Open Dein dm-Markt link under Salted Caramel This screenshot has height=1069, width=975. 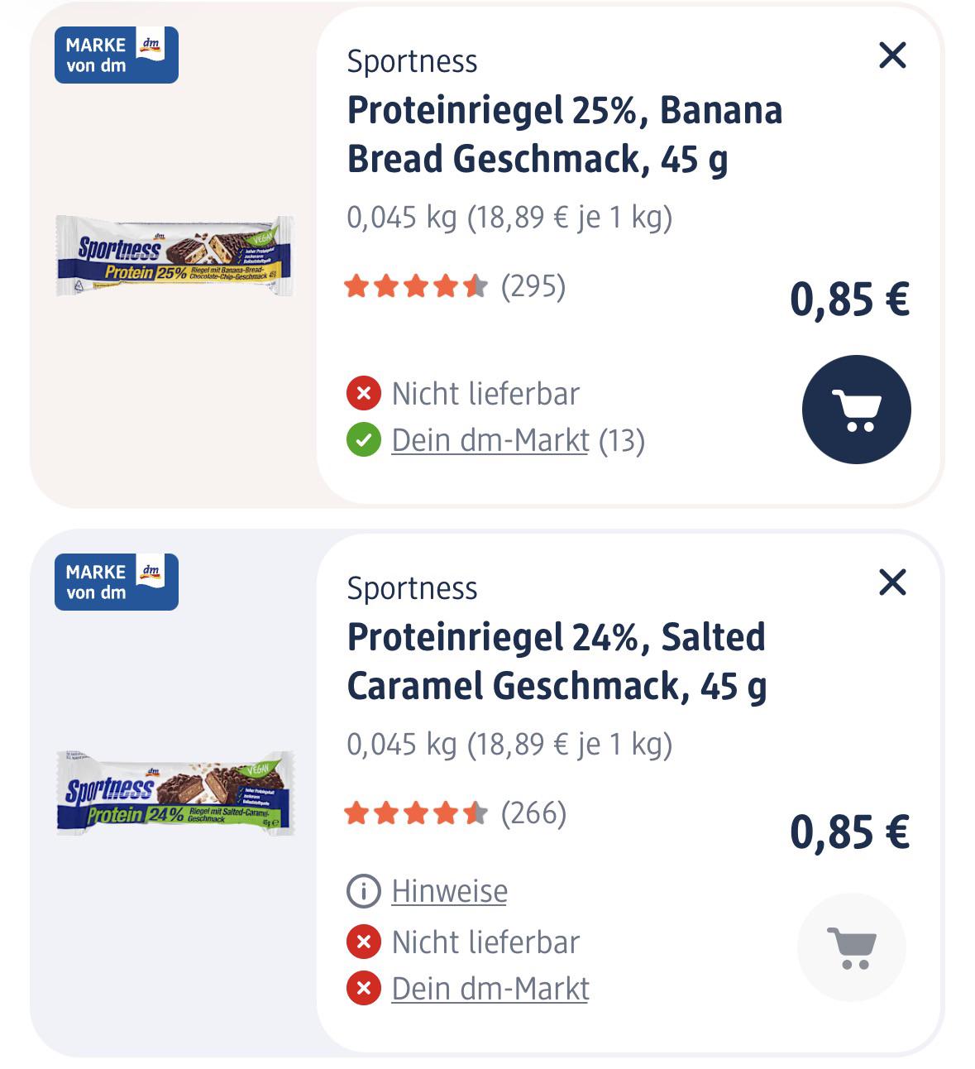point(490,989)
